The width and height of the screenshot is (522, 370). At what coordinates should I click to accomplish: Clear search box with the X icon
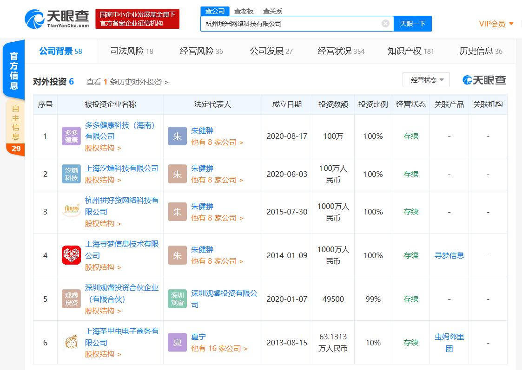[x=385, y=24]
